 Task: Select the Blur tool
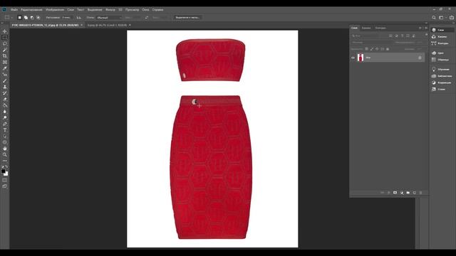point(5,112)
